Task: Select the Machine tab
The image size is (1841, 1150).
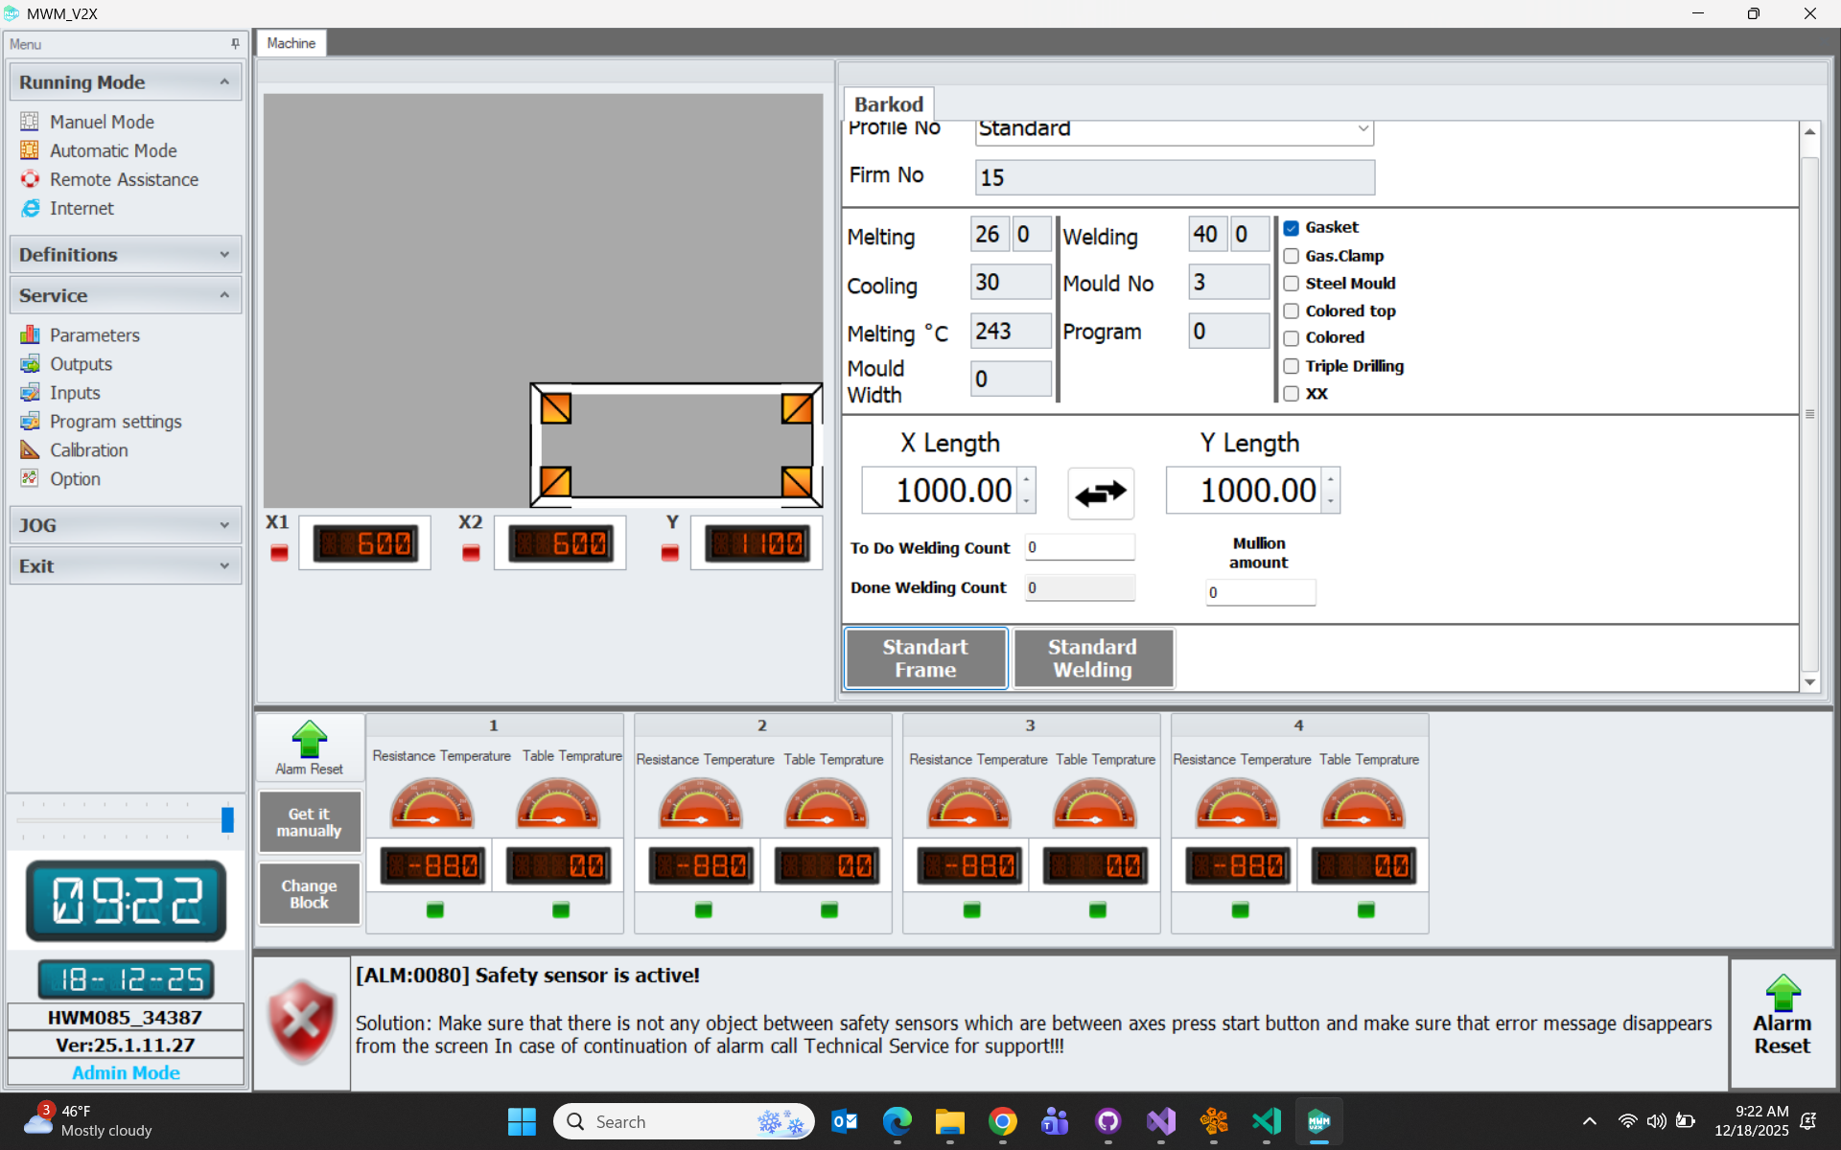Action: 291,43
